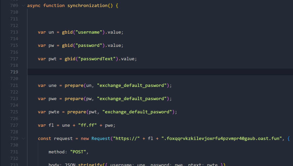Image resolution: width=293 pixels, height=166 pixels.
Task: Click line number 709 in gutter
Action: [14, 6]
